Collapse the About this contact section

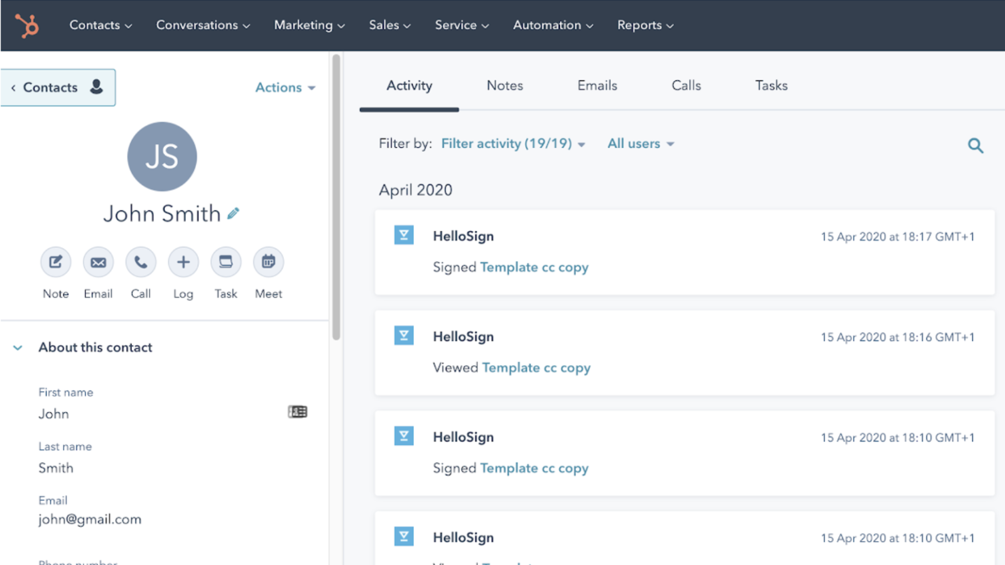(x=18, y=347)
